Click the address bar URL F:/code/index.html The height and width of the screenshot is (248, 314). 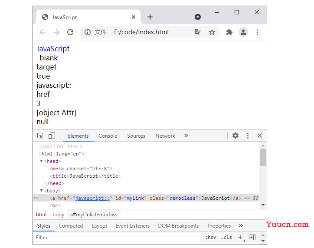(x=141, y=32)
